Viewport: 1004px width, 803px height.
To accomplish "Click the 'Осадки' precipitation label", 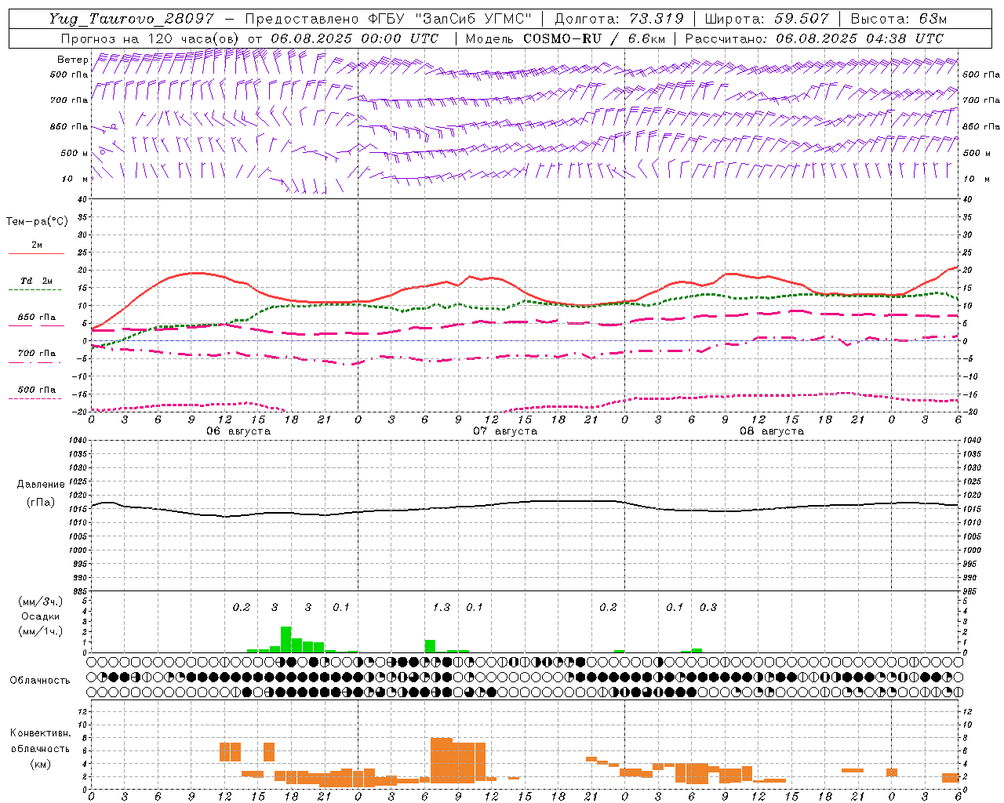I will click(x=40, y=616).
